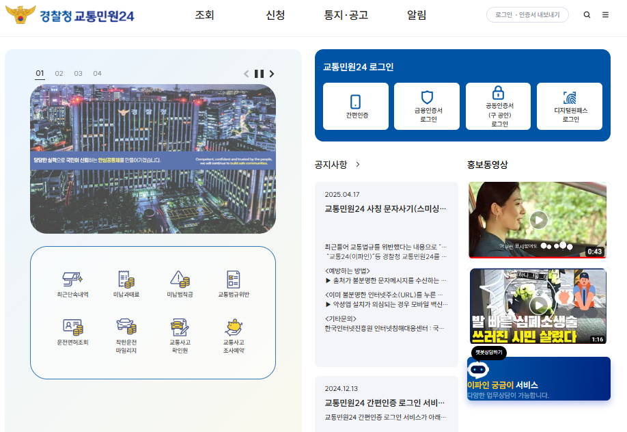Image resolution: width=627 pixels, height=432 pixels.
Task: Open the 경찰청 교통민원24 home title
Action: [87, 16]
